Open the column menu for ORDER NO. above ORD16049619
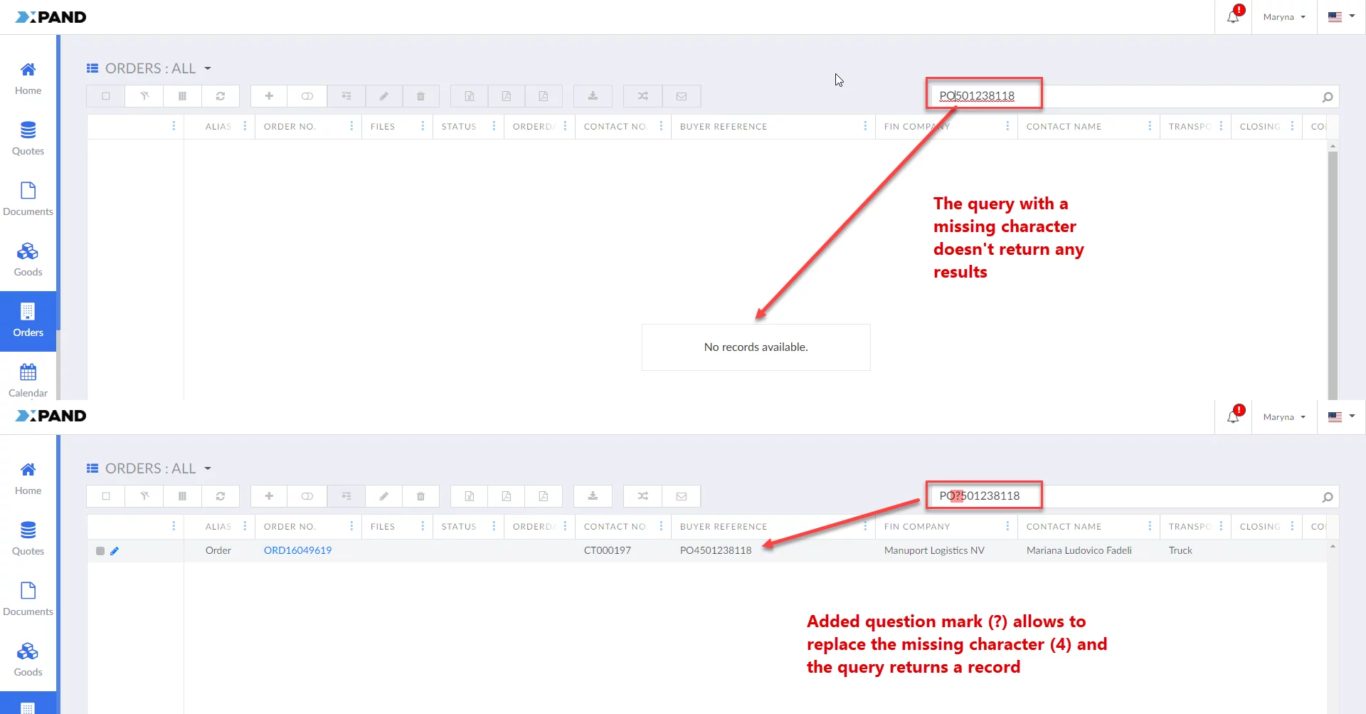The width and height of the screenshot is (1366, 714). pos(351,526)
